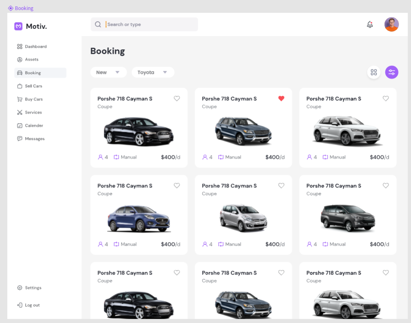Go to Booking in the sidebar
411x323 pixels.
(x=40, y=73)
